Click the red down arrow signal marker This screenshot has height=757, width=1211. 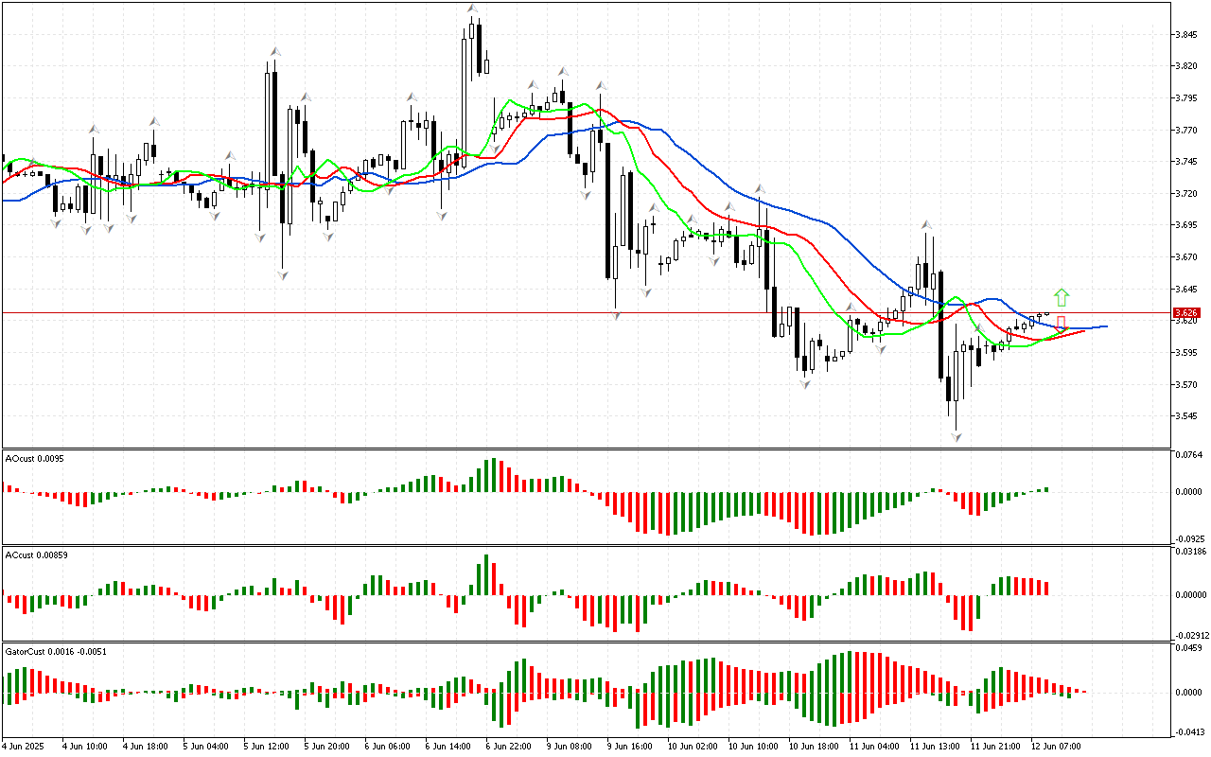click(x=1062, y=323)
